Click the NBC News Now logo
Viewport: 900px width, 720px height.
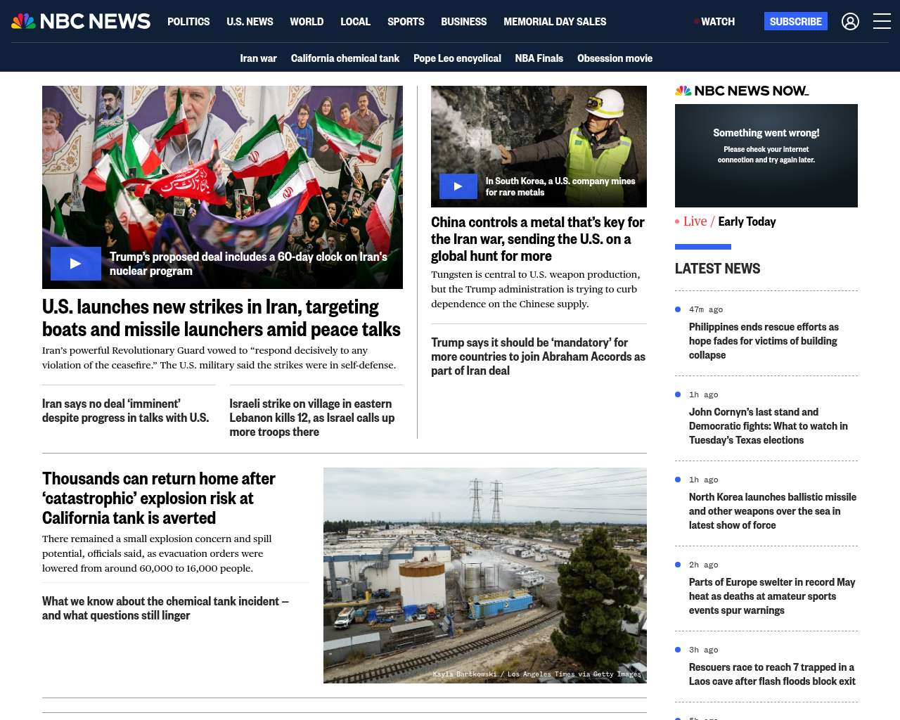point(742,91)
